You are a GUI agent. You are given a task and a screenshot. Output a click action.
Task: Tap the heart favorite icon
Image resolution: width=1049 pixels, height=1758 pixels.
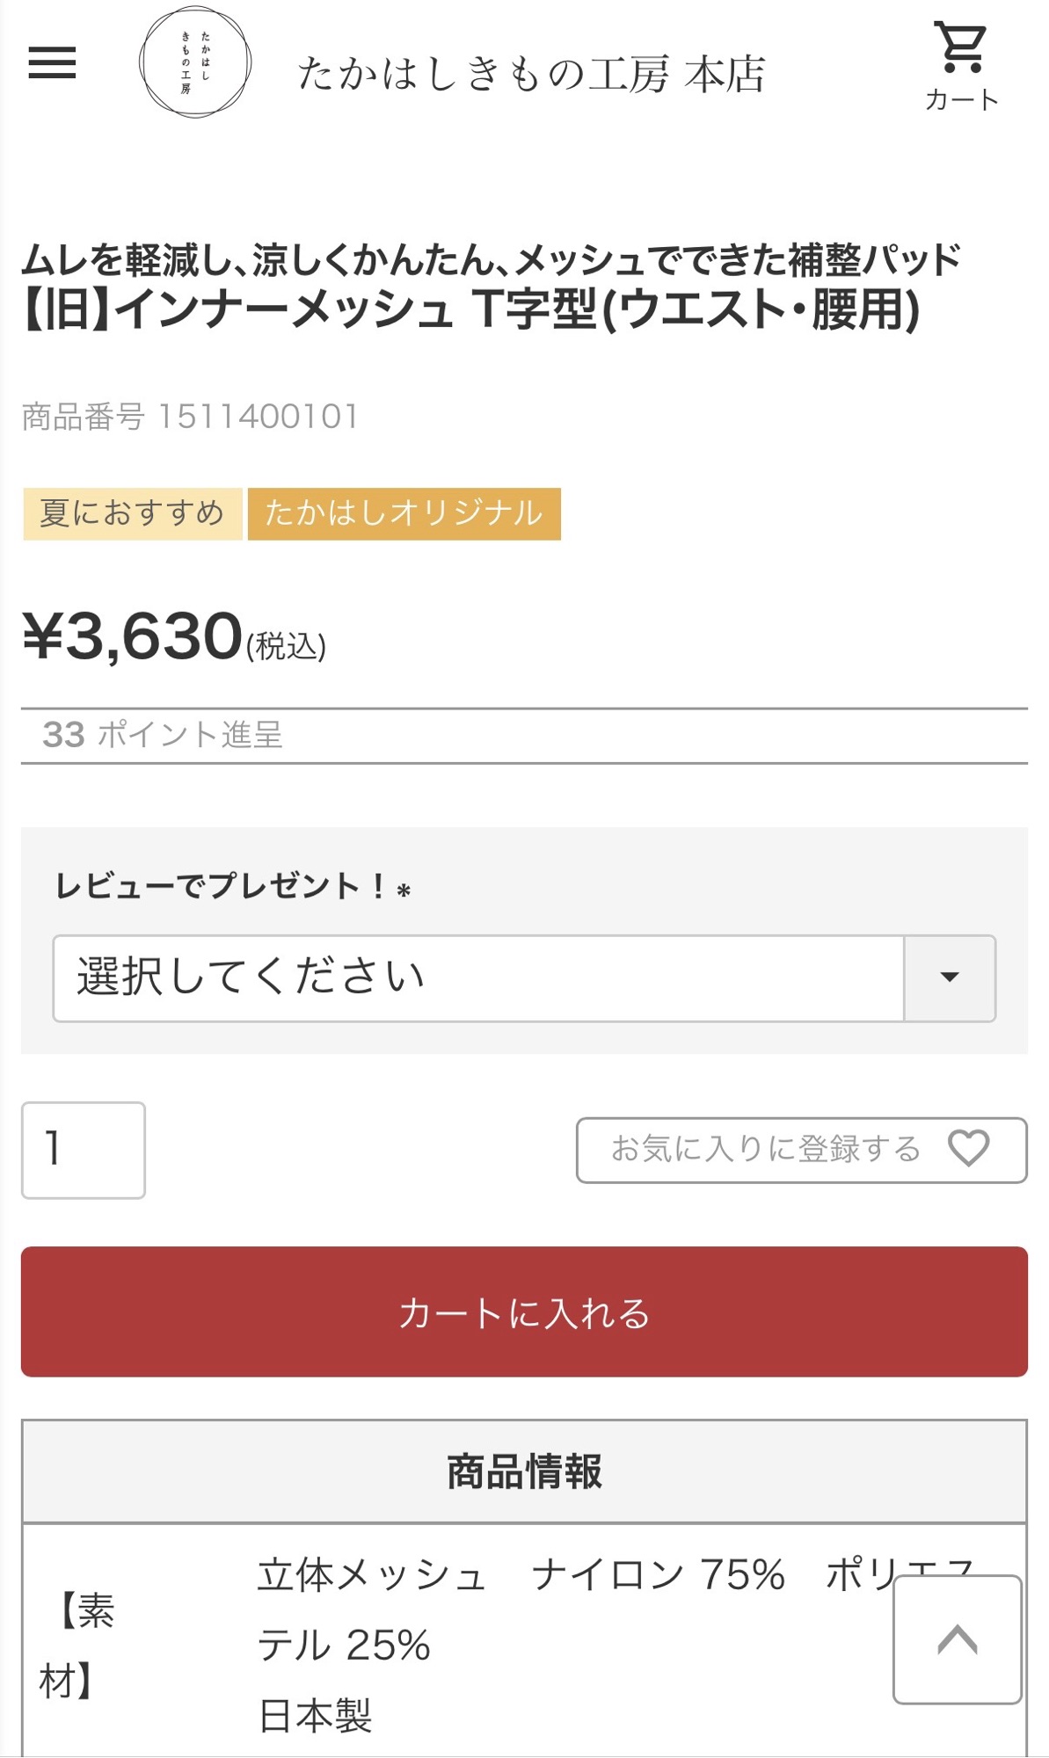coord(968,1148)
